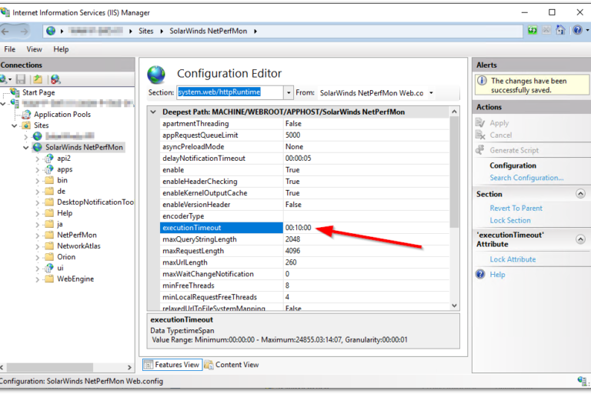Switch to Features View tab
Screen dimensions: 591x394
172,365
